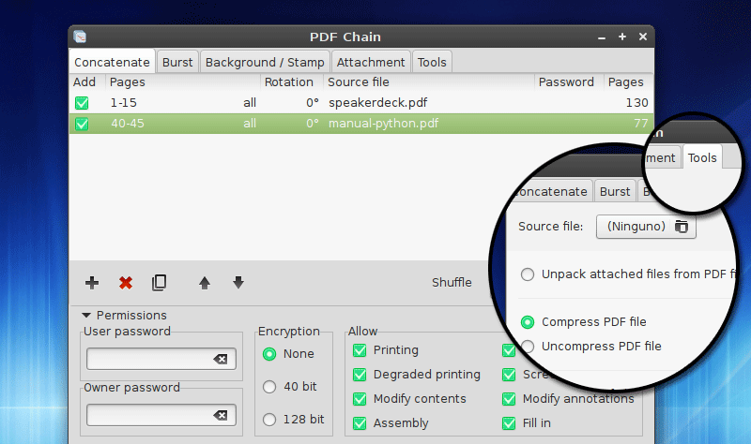The height and width of the screenshot is (444, 751).
Task: Edit page range 1-15 cell
Action: (x=124, y=103)
